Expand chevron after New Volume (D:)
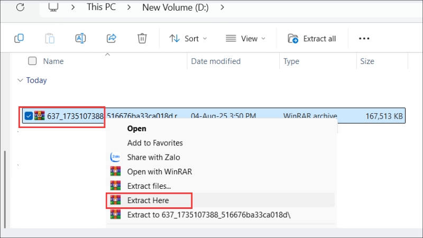The width and height of the screenshot is (423, 238). click(x=222, y=7)
